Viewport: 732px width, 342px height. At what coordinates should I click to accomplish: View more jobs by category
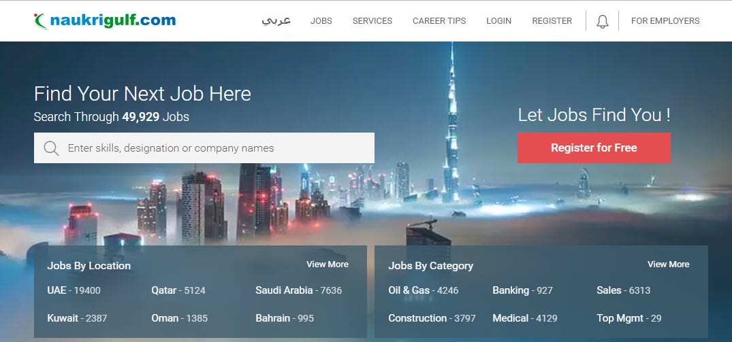tap(668, 264)
